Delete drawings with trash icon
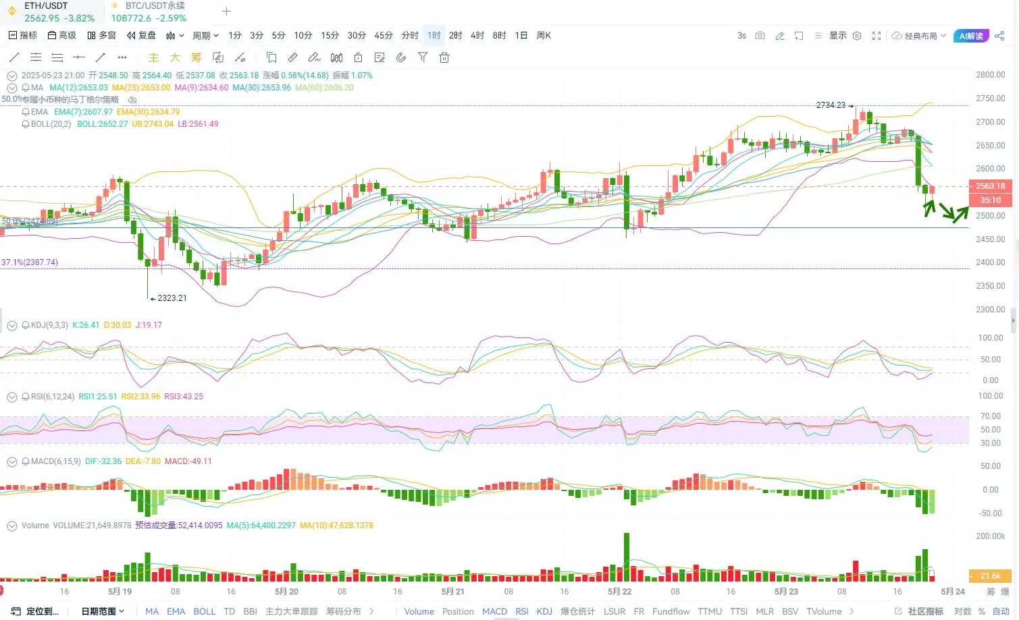The height and width of the screenshot is (620, 1019). (x=444, y=57)
